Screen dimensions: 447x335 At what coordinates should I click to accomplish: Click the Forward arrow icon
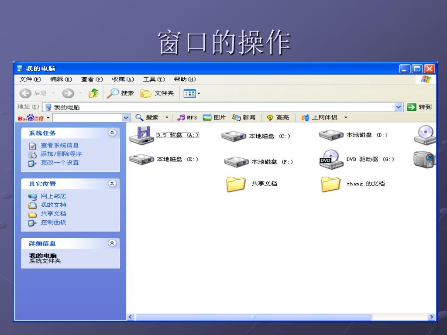coord(68,93)
